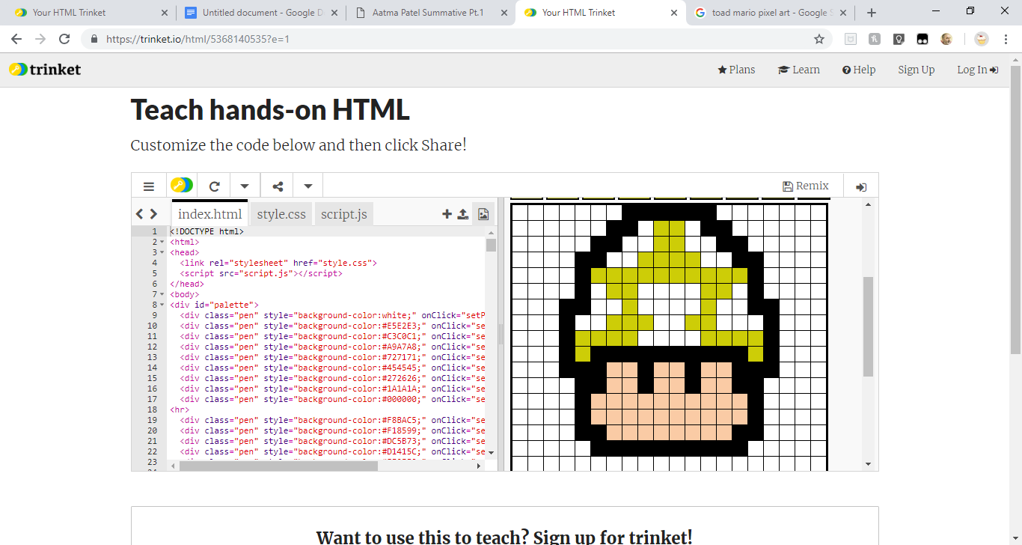
Task: Close the toad mario pixel art tab
Action: coord(844,13)
